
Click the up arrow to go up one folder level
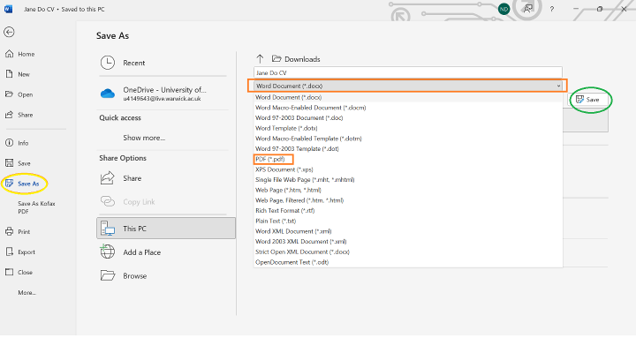tap(260, 59)
